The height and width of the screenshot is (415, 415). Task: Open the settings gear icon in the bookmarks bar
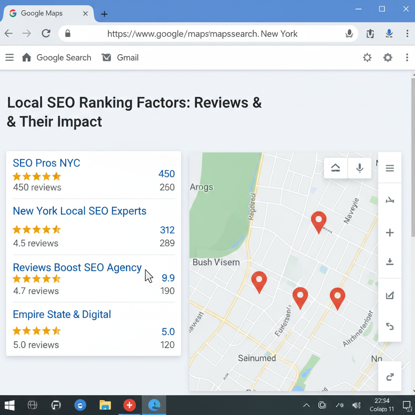coord(388,58)
